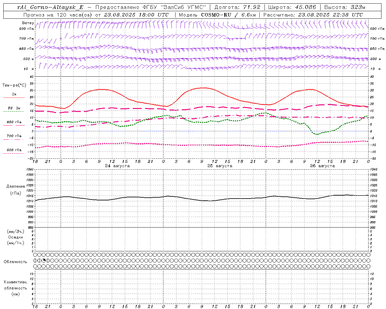Click the 850 гПа temperature legend label
Screen dimensions: 386x309
14,122
